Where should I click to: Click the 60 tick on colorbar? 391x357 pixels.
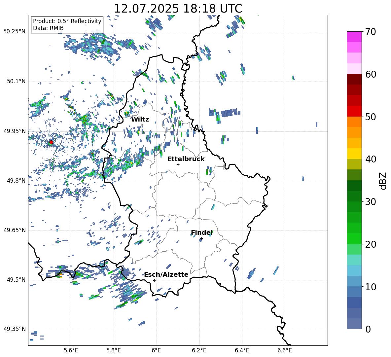[371, 74]
